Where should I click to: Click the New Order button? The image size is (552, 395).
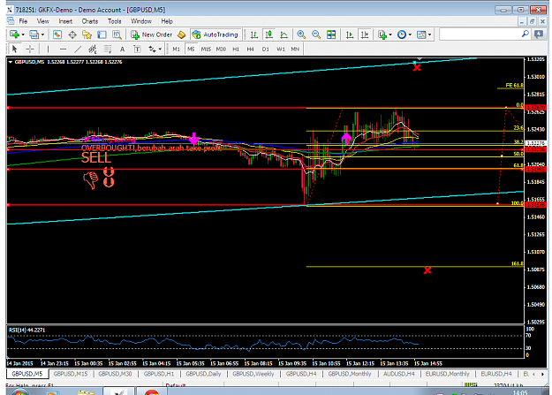click(x=152, y=34)
